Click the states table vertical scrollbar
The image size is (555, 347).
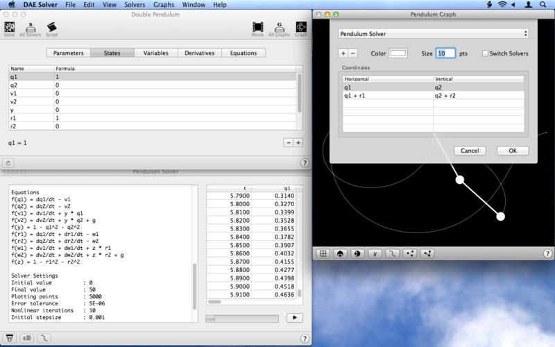pyautogui.click(x=300, y=93)
